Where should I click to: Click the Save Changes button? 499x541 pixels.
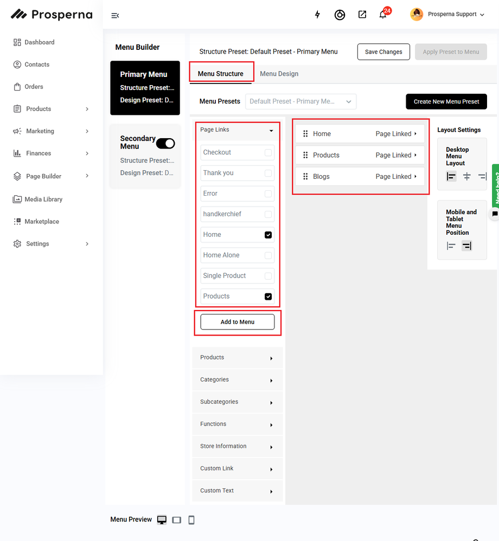coord(383,51)
